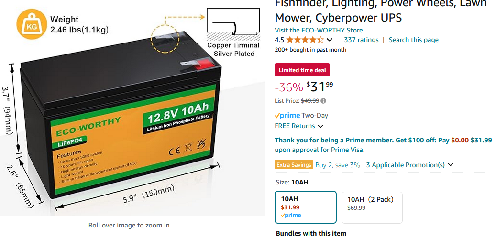
Task: Click the Limited time deal badge
Action: [x=302, y=70]
